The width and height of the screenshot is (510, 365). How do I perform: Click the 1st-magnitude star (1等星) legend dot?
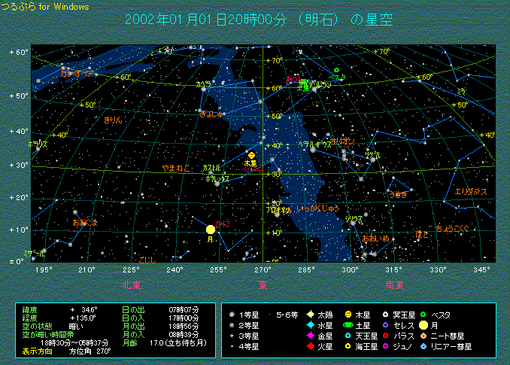pyautogui.click(x=232, y=313)
